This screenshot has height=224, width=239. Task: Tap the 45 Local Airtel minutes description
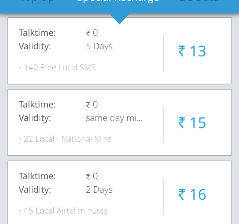[x=63, y=211]
